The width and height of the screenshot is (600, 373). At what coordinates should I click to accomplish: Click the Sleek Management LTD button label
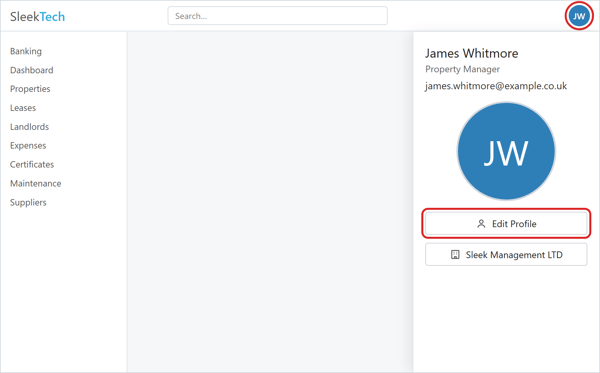pyautogui.click(x=514, y=255)
